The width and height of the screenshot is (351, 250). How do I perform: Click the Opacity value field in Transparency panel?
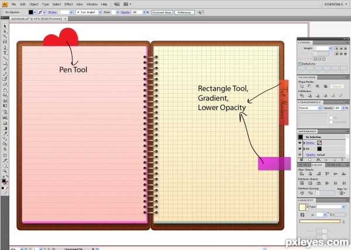click(x=338, y=108)
